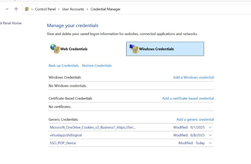The width and height of the screenshot is (251, 164).
Task: Click breadcrumb arrow before Control Panel
Action: click(32, 9)
